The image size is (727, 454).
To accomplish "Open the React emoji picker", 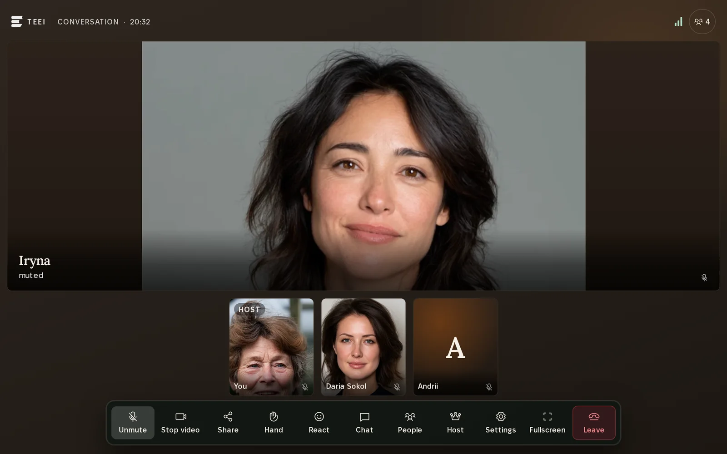I will [x=319, y=423].
